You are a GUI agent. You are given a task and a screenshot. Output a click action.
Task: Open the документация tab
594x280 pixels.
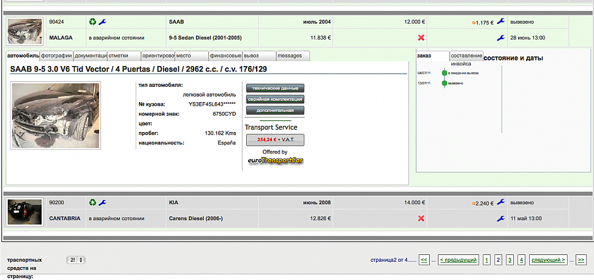(x=90, y=56)
